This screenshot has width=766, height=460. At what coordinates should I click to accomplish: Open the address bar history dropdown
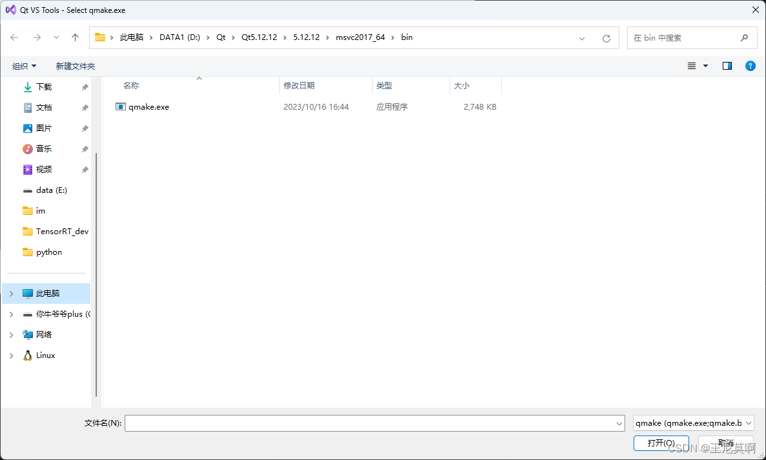pos(582,38)
